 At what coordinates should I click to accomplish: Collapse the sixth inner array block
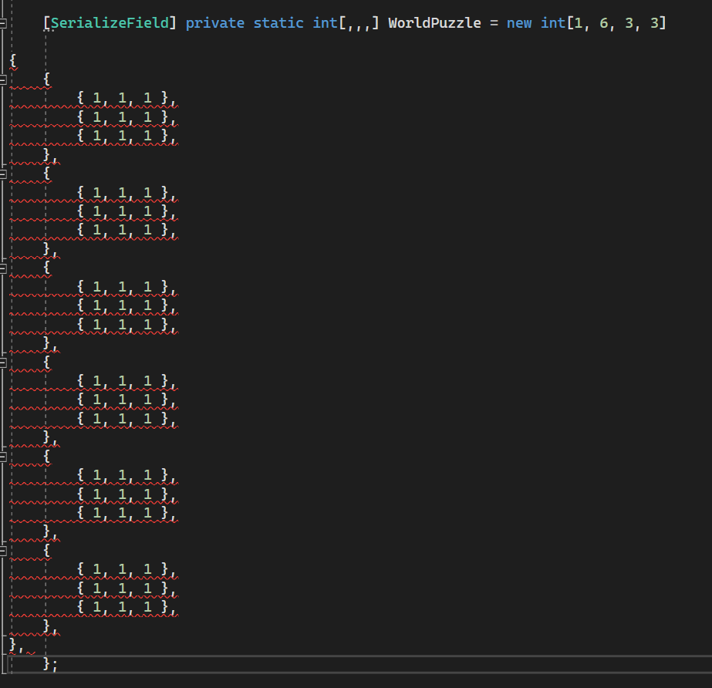[x=3, y=551]
